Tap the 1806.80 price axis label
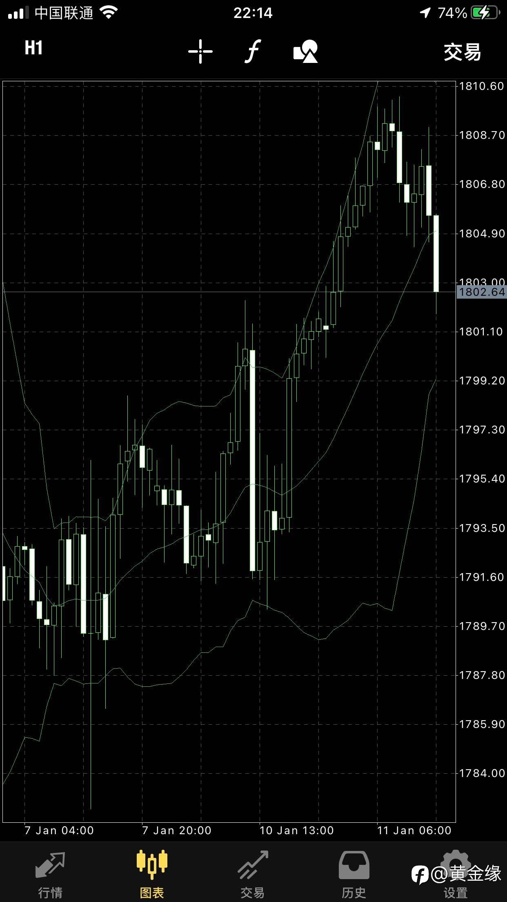 [482, 184]
